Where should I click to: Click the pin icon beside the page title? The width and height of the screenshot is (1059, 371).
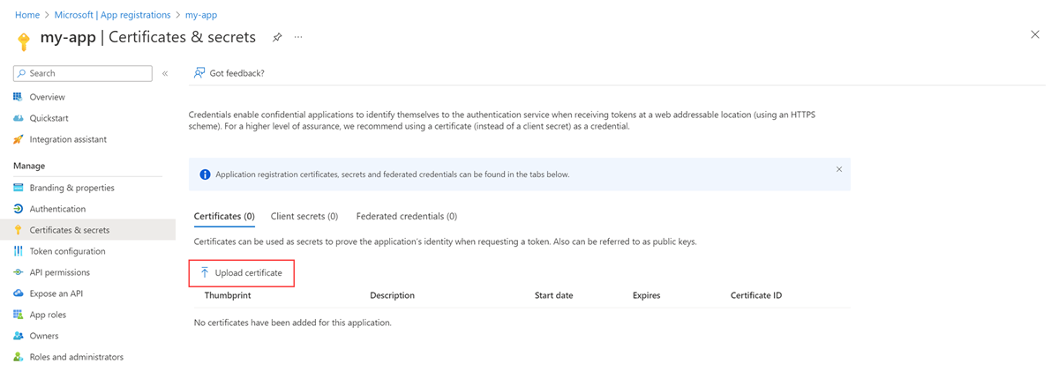277,37
